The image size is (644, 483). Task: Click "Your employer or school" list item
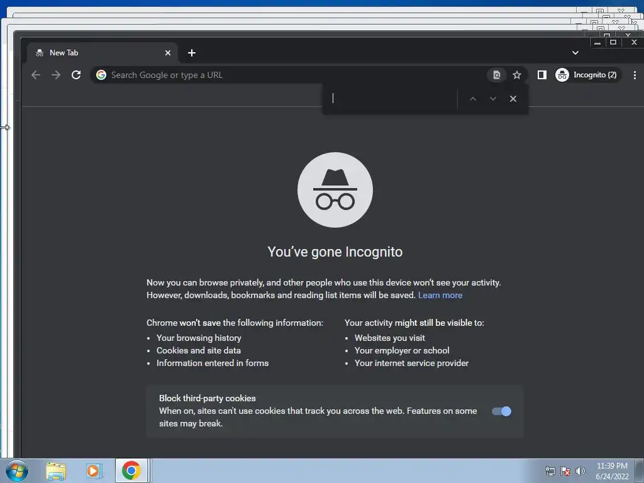402,351
